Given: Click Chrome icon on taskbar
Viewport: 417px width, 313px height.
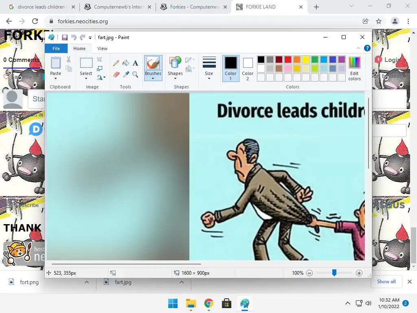Looking at the screenshot, I should [209, 303].
